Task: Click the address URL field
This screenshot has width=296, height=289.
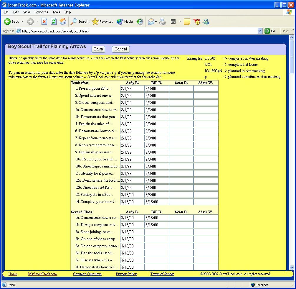Action: [x=139, y=31]
